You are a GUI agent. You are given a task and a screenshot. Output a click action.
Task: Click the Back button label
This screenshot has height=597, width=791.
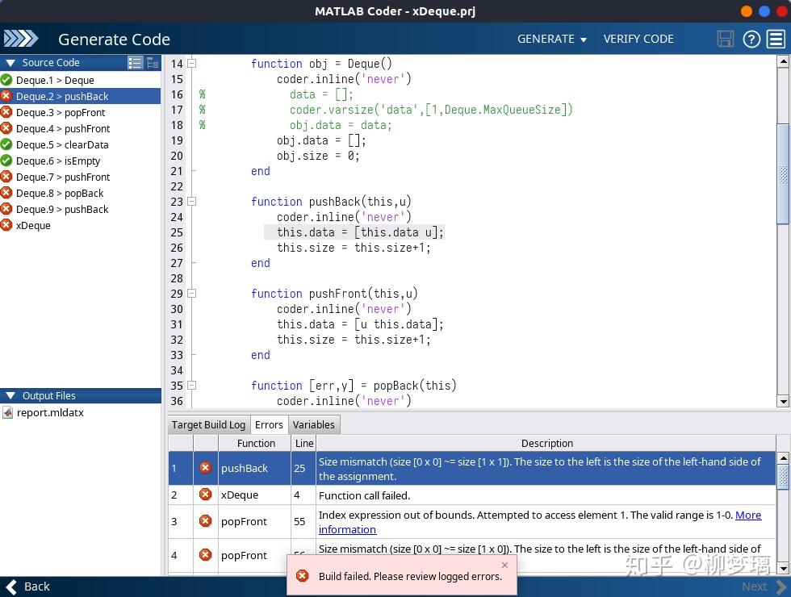coord(37,587)
